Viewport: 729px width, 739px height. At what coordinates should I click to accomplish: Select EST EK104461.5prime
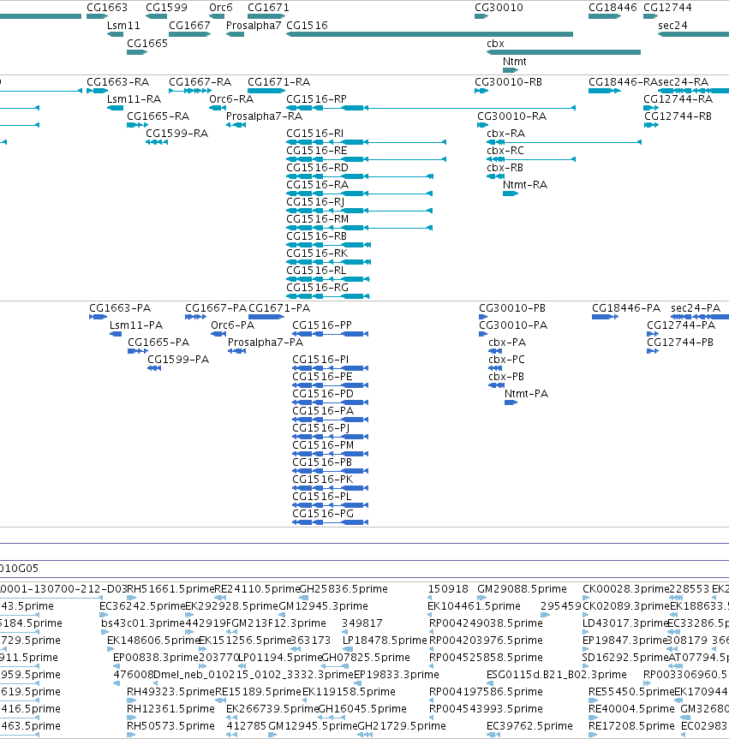tap(474, 606)
